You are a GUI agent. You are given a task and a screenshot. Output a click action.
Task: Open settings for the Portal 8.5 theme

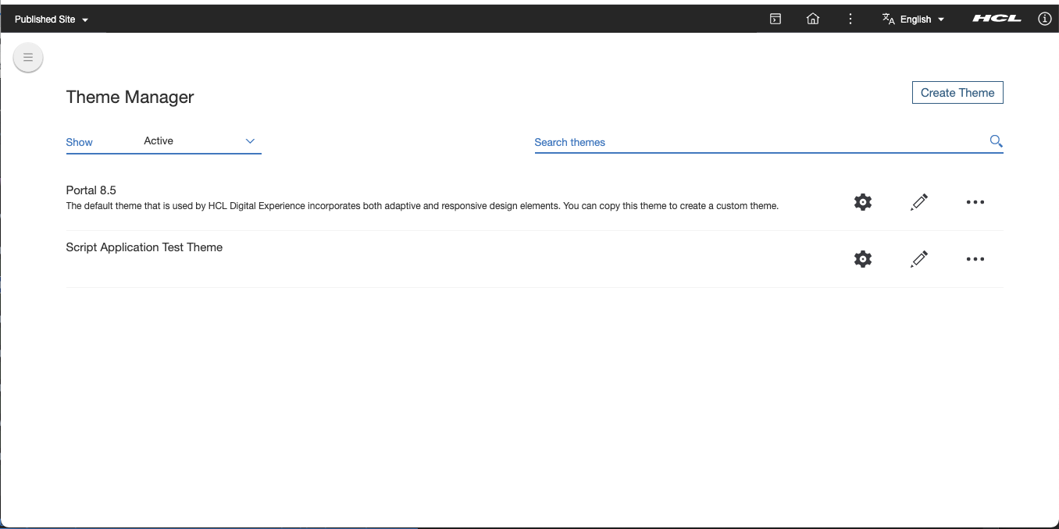[x=862, y=201]
